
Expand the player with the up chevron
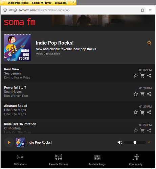(x=149, y=142)
